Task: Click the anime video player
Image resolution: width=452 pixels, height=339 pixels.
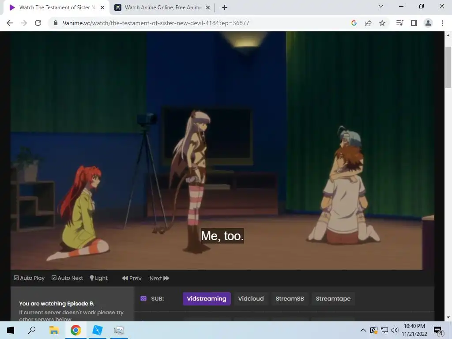Action: (x=222, y=151)
